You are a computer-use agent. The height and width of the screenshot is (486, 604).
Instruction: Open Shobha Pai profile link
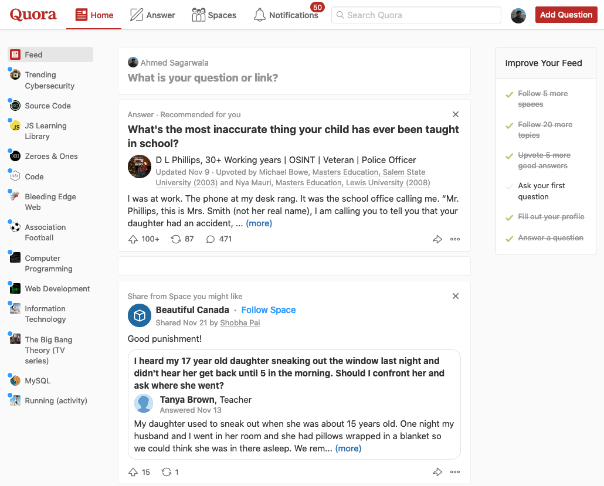240,322
